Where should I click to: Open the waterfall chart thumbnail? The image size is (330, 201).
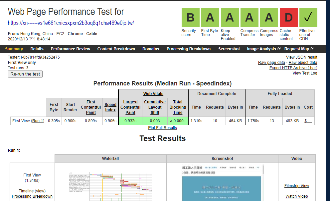tap(110, 186)
